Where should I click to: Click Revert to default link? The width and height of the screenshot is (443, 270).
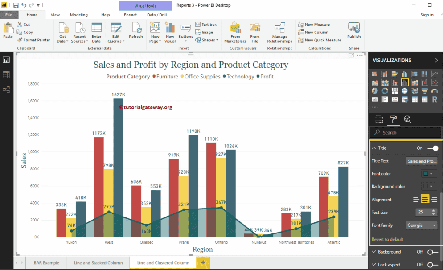(x=387, y=239)
